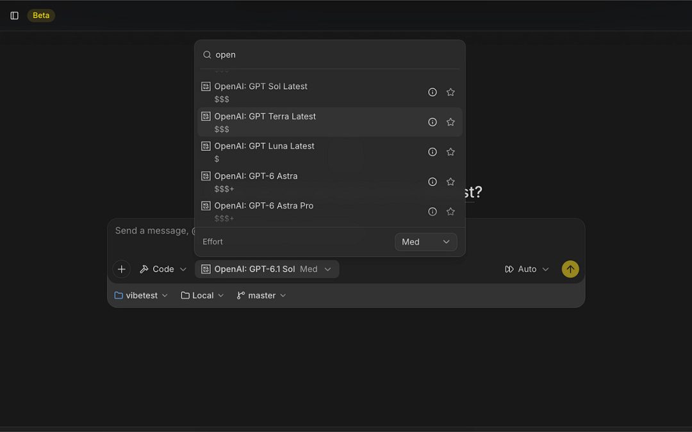The width and height of the screenshot is (692, 432).
Task: Click provider logo beside GPT-6 Astra
Action: tap(206, 176)
